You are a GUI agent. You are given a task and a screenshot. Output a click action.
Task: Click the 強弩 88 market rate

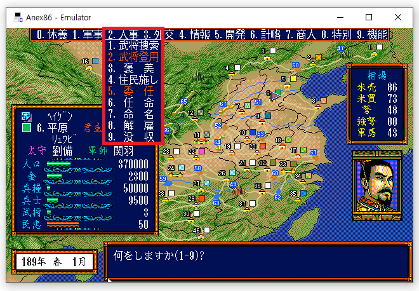(377, 121)
